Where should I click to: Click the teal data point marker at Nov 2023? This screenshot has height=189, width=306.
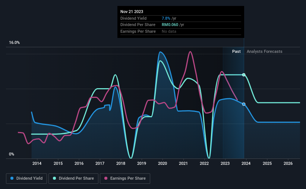click(x=244, y=75)
